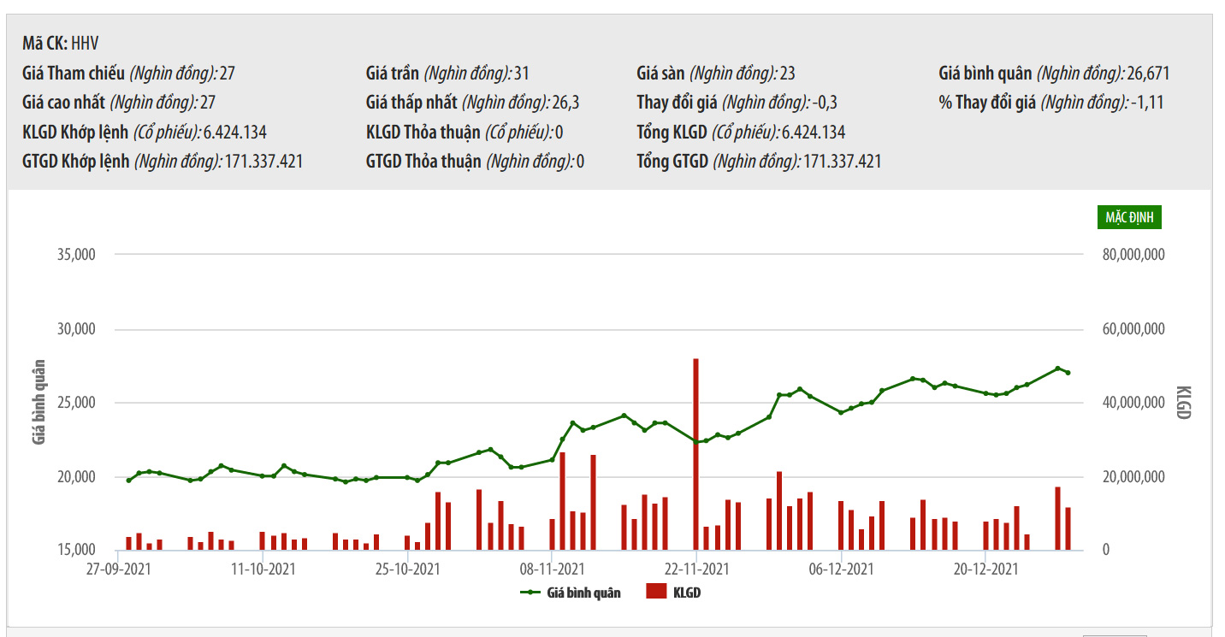The image size is (1225, 637).
Task: Click the Mã CK: HHV stock code
Action: (x=62, y=44)
